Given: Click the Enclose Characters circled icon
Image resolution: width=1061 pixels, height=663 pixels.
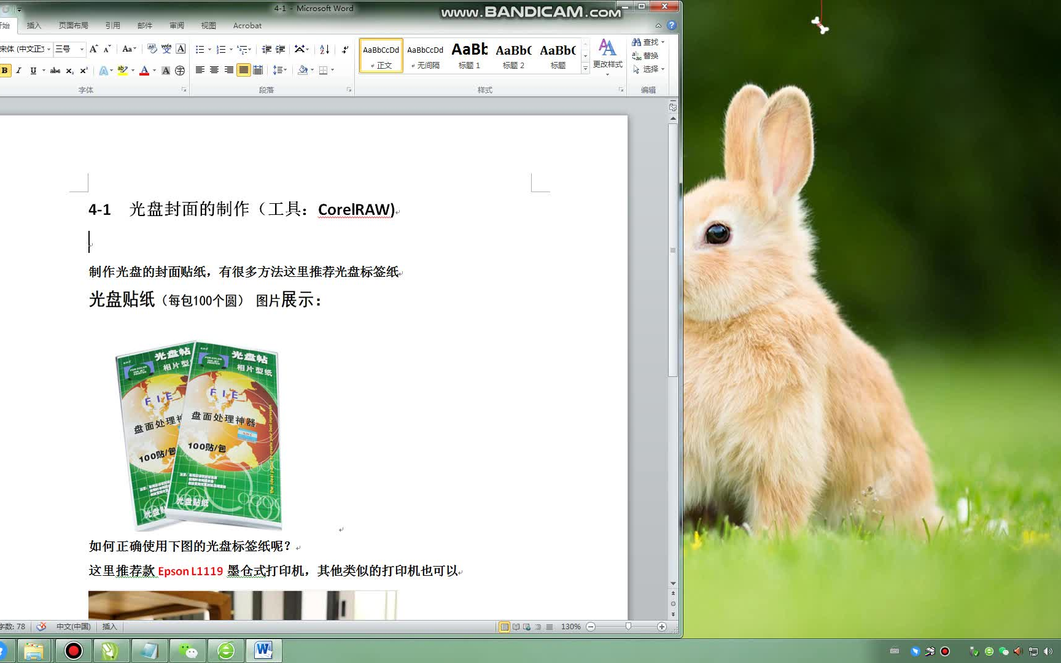Looking at the screenshot, I should tap(180, 71).
